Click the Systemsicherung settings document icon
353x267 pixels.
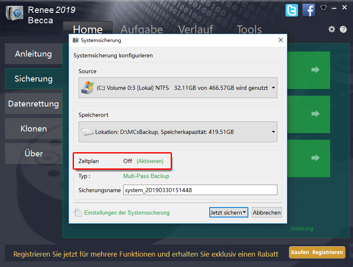pyautogui.click(x=78, y=213)
